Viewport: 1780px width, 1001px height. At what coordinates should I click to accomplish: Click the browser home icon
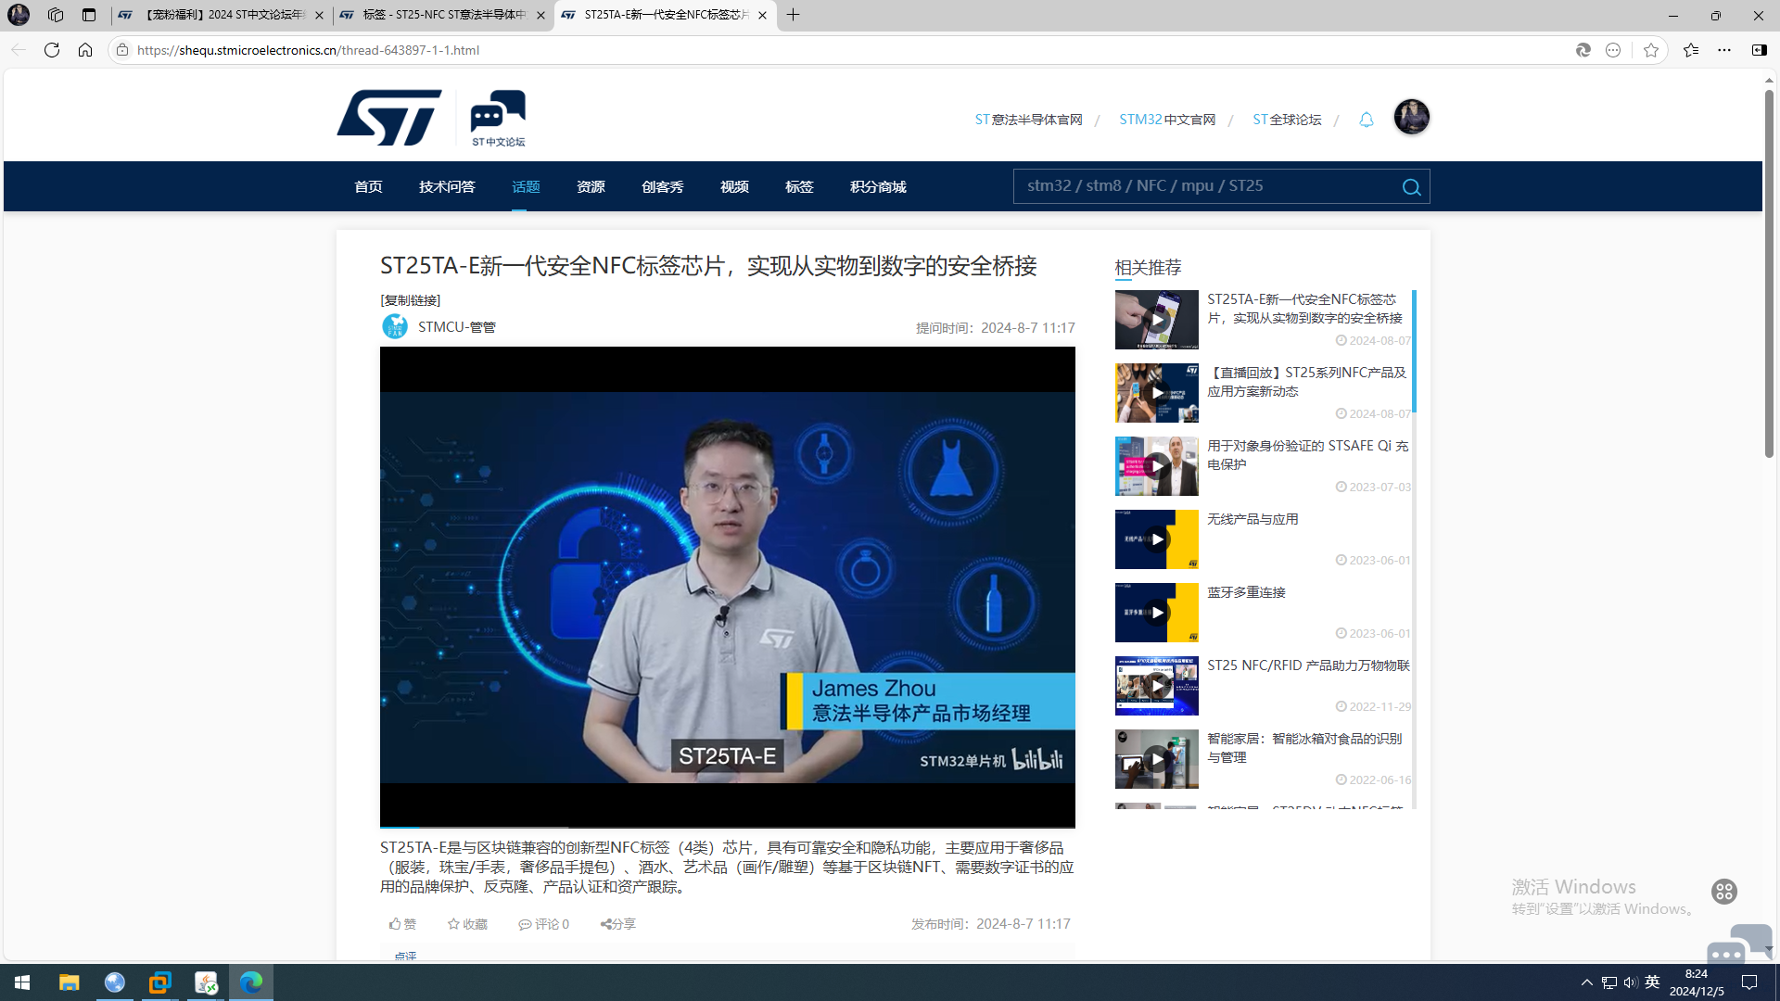(85, 50)
